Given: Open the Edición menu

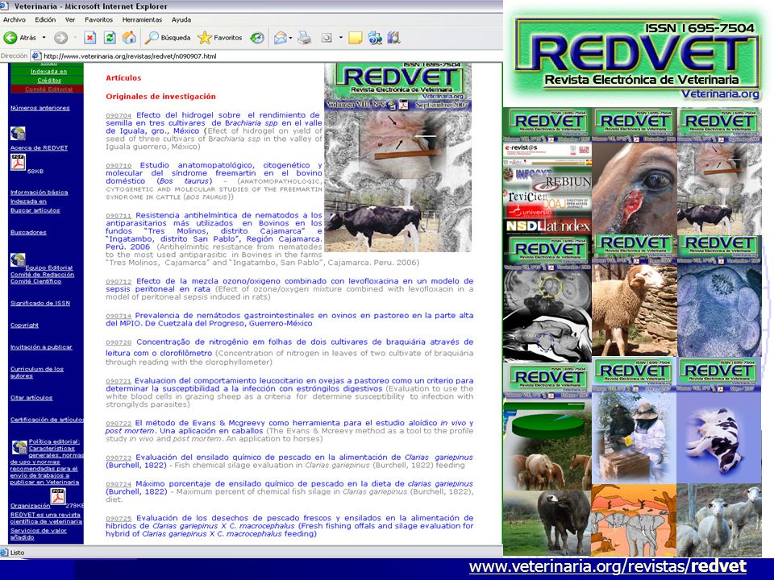Looking at the screenshot, I should tap(45, 19).
